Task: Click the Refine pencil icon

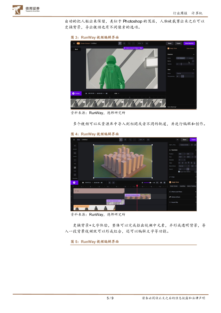Action: 193,61
